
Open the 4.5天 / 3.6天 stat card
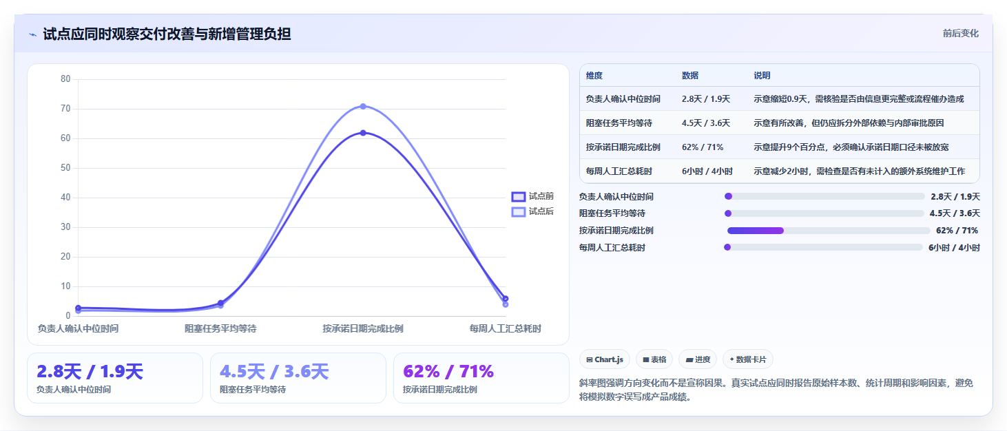click(298, 378)
